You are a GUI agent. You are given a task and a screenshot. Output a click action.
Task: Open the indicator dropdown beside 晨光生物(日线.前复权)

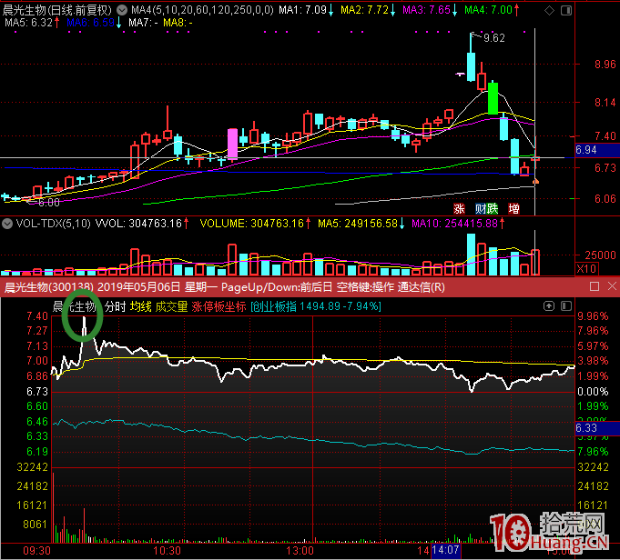point(122,10)
